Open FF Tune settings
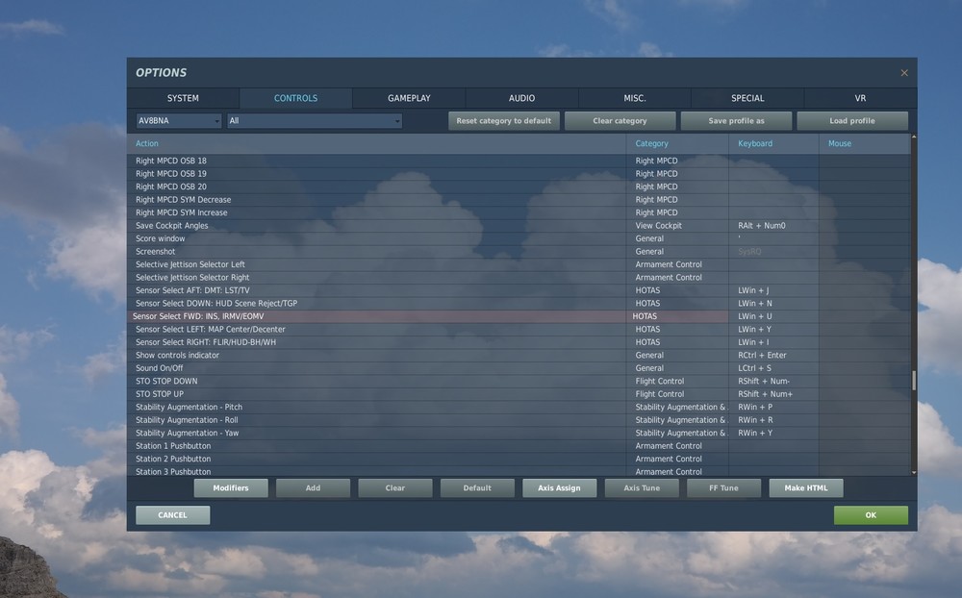This screenshot has height=598, width=962. coord(723,487)
